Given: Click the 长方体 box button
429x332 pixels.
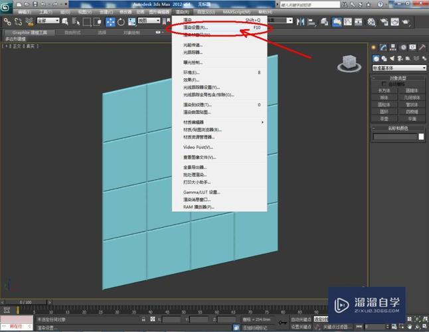Looking at the screenshot, I should pos(385,91).
